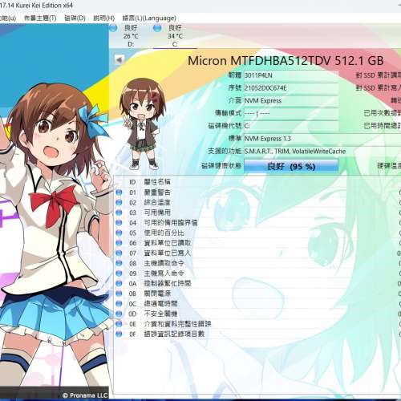Screen dimensions: 401x401
Task: Click the blue status orb for drive D:
Action: tap(113, 27)
